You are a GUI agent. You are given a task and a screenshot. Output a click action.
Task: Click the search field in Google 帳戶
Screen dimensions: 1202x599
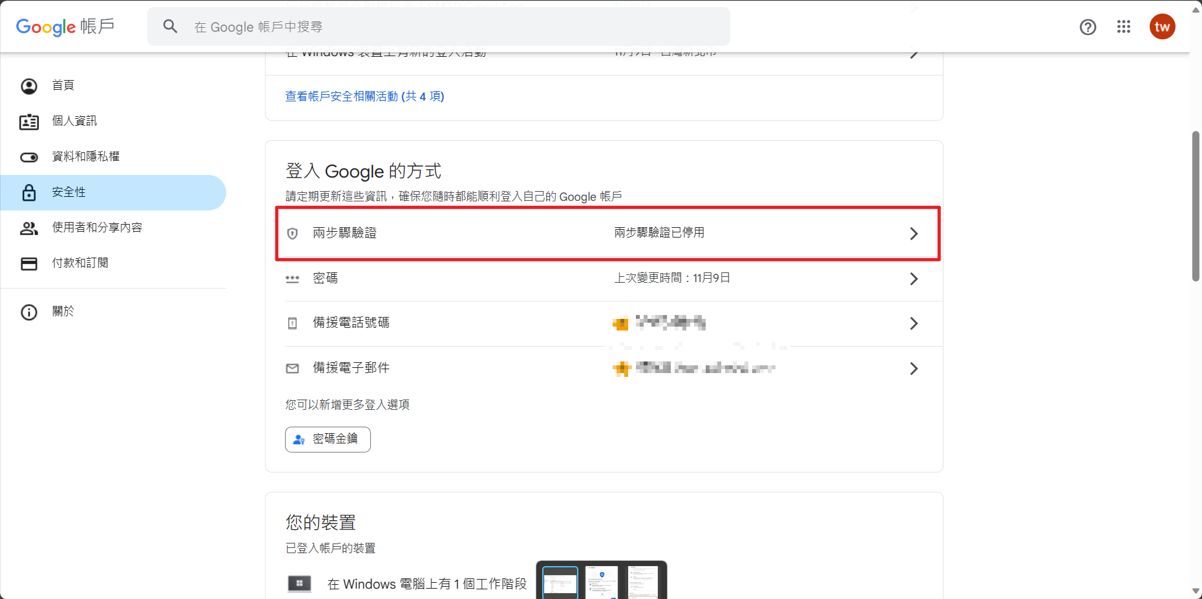click(452, 27)
